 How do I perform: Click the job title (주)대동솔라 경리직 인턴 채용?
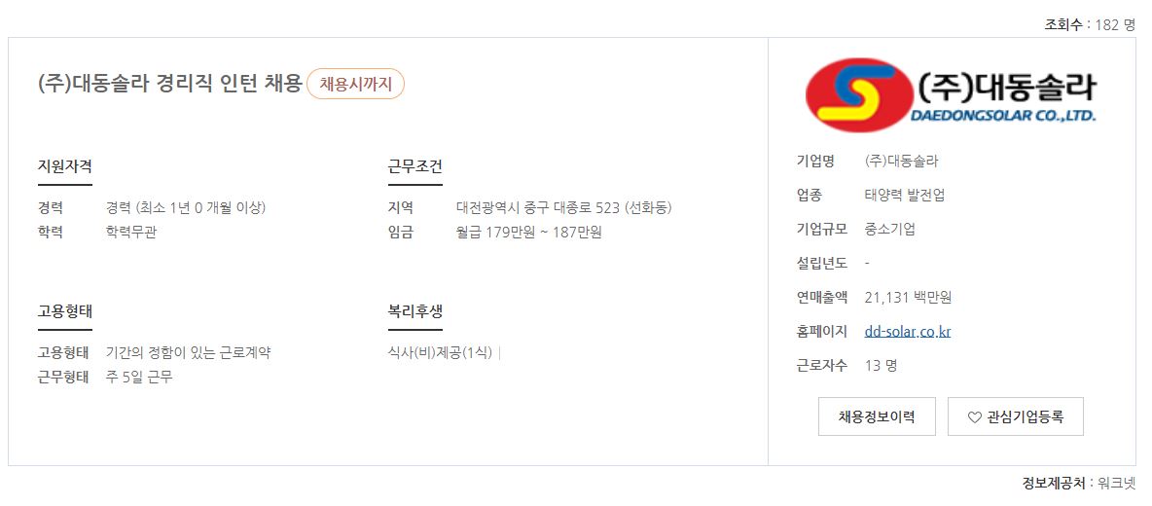click(x=169, y=84)
